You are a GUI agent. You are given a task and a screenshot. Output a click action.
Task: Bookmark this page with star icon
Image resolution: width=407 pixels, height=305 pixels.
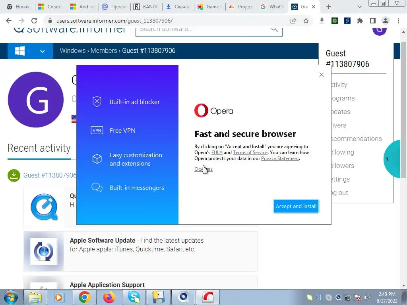click(306, 21)
